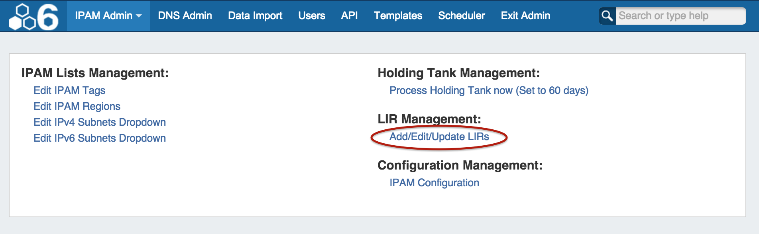759x234 pixels.
Task: Click the 6connect hexagon logo
Action: coord(33,16)
